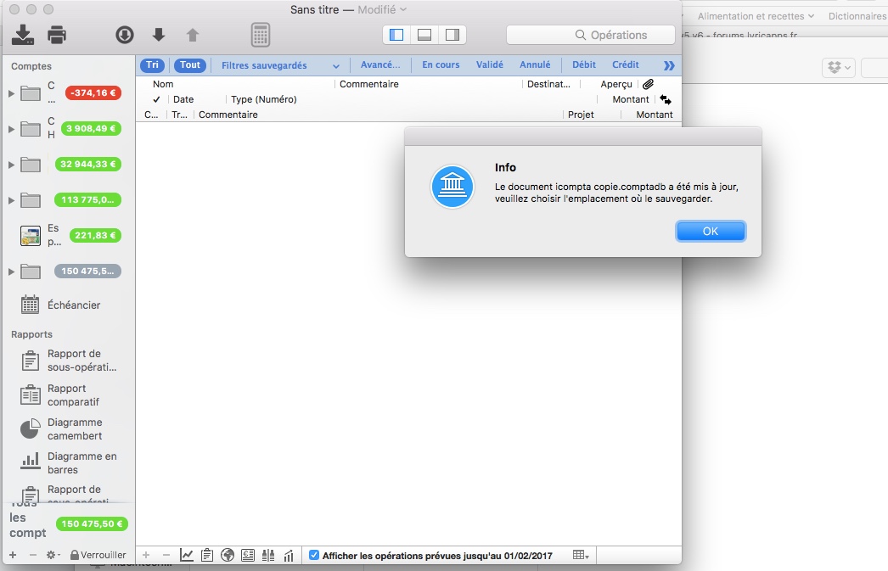Viewport: 888px width, 571px height.
Task: Click the globe icon in bottom bar
Action: (228, 555)
